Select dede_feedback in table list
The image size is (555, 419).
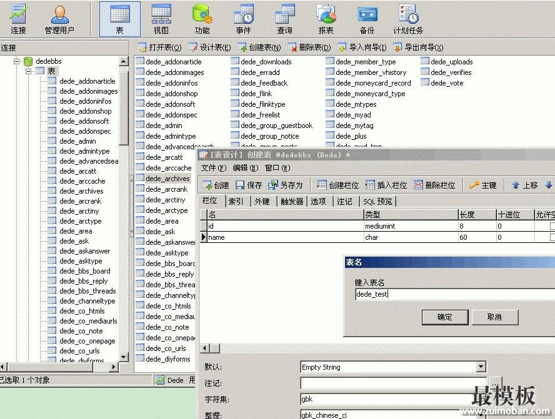[264, 83]
